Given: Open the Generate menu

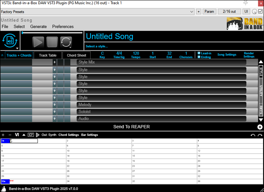Looking at the screenshot, I should (39, 26).
